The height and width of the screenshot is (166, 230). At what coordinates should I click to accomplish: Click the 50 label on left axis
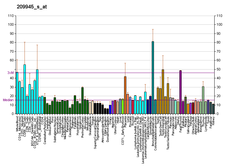(x=11, y=69)
